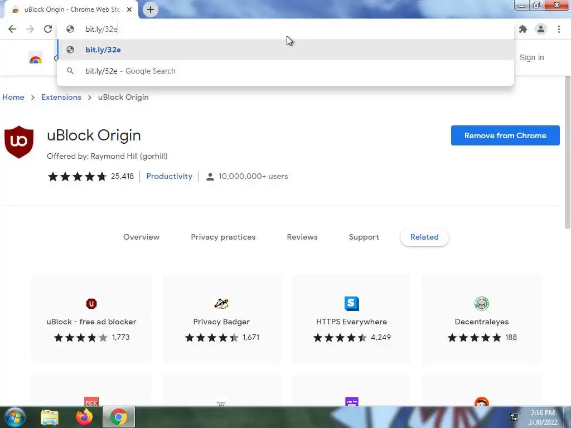Viewport: 571px width, 428px height.
Task: Select the uBlock Origin Chrome Web Store tab
Action: (x=71, y=9)
